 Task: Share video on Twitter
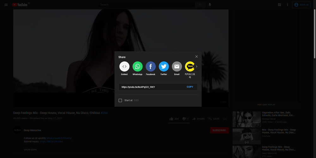pos(164,66)
